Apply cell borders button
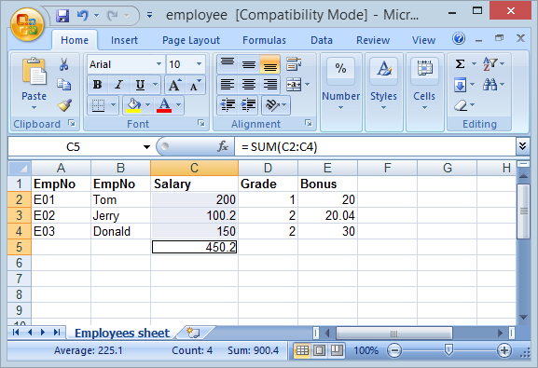 (x=99, y=105)
